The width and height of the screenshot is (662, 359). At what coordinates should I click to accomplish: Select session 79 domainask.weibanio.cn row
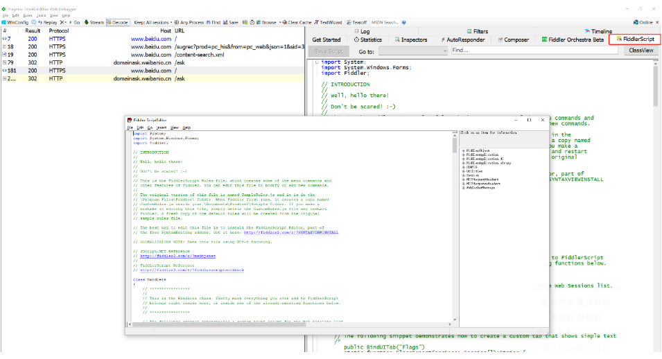click(153, 62)
